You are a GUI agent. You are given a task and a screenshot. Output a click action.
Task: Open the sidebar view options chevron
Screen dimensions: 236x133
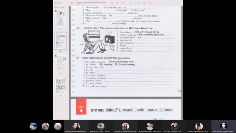[x=74, y=3]
